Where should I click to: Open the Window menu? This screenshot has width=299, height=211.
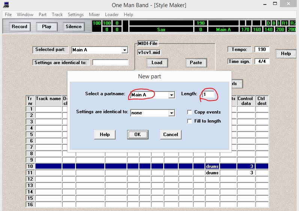(25, 15)
